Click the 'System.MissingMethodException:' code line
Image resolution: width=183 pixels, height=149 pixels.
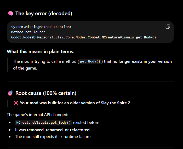pyautogui.click(x=41, y=27)
